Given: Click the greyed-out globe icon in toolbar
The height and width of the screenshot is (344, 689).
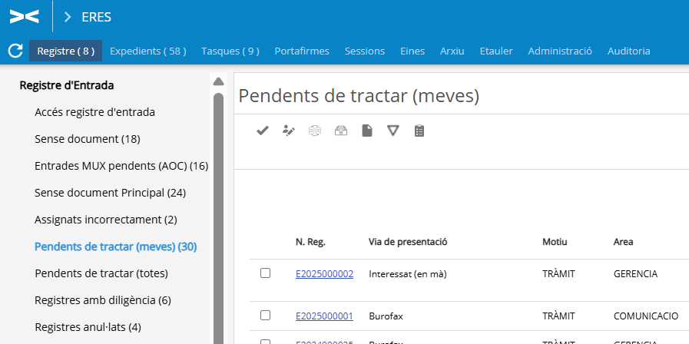Looking at the screenshot, I should [314, 131].
